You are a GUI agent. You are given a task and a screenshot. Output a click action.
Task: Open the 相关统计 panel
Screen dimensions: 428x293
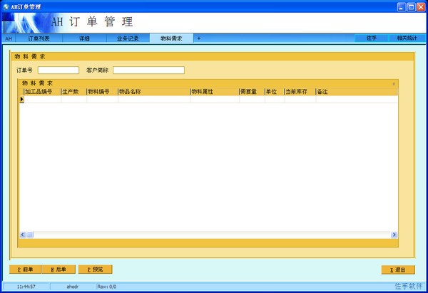(406, 38)
